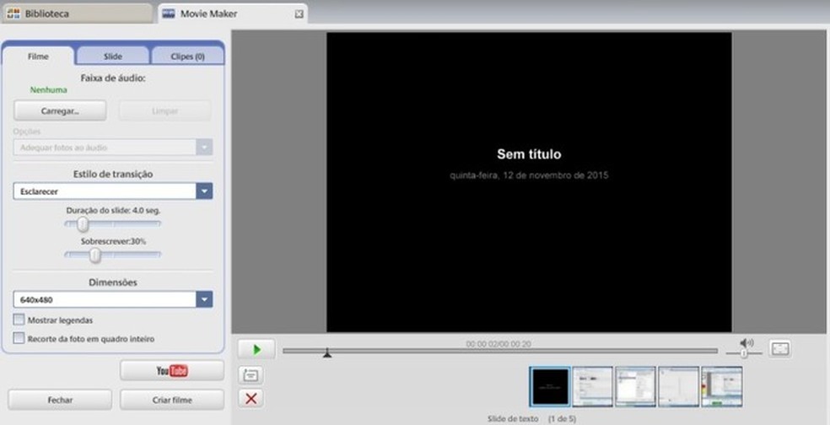Add a text slide icon
The width and height of the screenshot is (830, 425).
(251, 375)
